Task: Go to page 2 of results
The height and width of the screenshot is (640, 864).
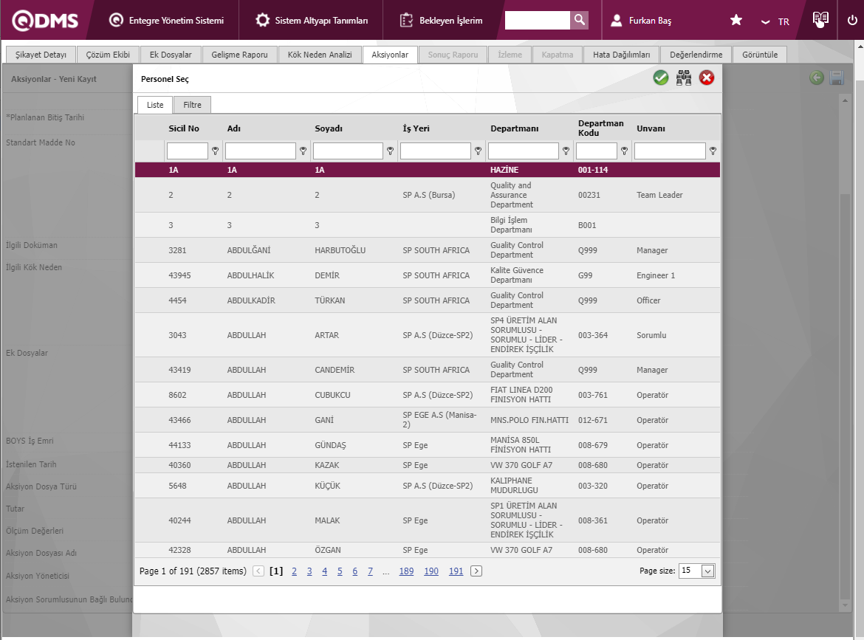Action: coord(294,571)
